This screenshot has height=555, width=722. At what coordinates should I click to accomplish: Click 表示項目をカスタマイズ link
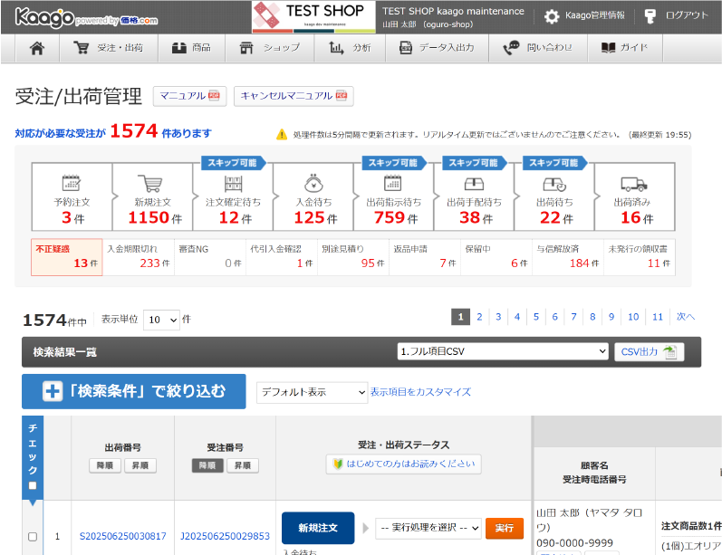click(420, 392)
